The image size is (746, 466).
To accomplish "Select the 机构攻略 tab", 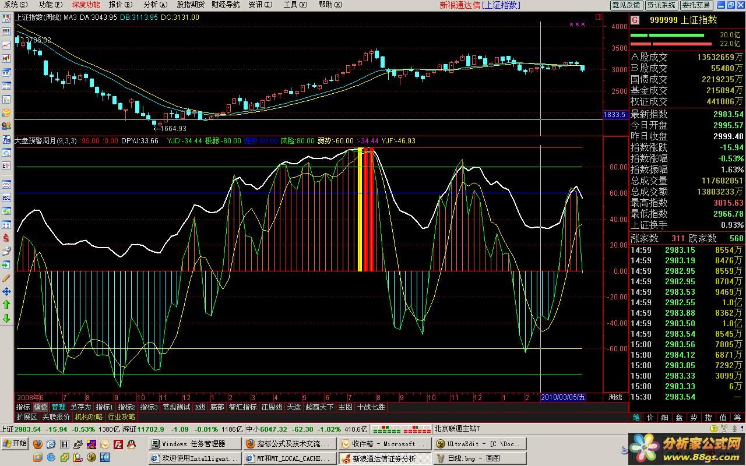I will coord(89,417).
